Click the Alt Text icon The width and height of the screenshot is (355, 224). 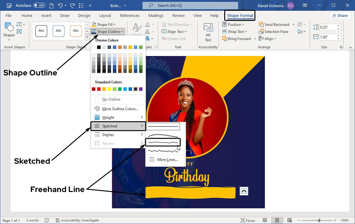pyautogui.click(x=208, y=28)
